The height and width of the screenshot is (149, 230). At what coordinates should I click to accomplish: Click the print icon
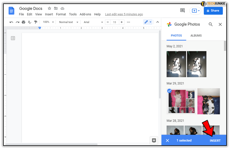click(24, 22)
